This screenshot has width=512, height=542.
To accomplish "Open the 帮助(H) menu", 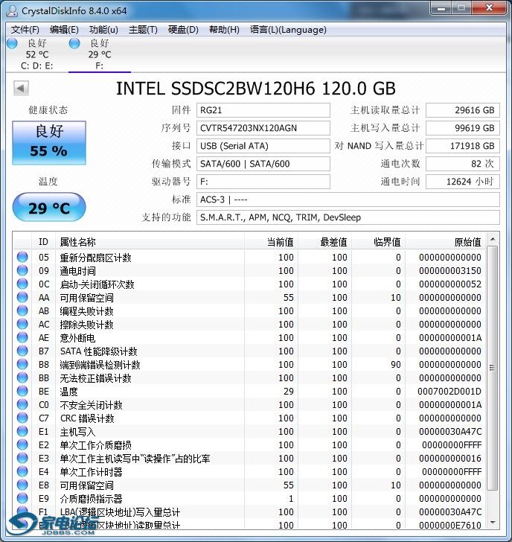I will pos(224,30).
